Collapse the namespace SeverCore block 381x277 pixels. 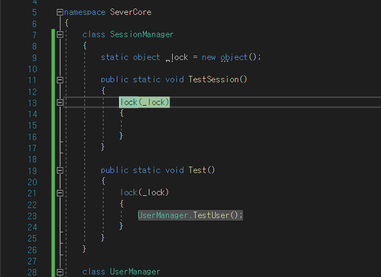click(x=60, y=12)
